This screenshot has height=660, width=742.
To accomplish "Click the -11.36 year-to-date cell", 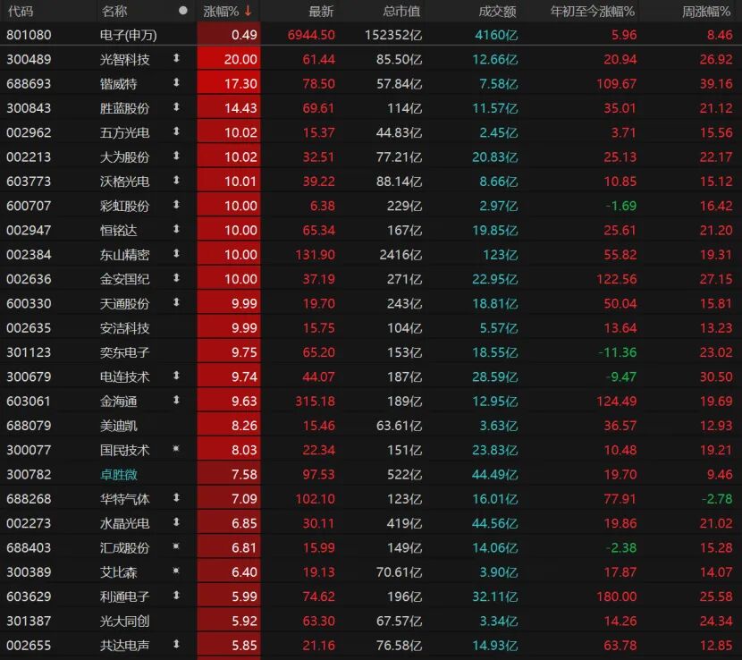I will pyautogui.click(x=618, y=352).
